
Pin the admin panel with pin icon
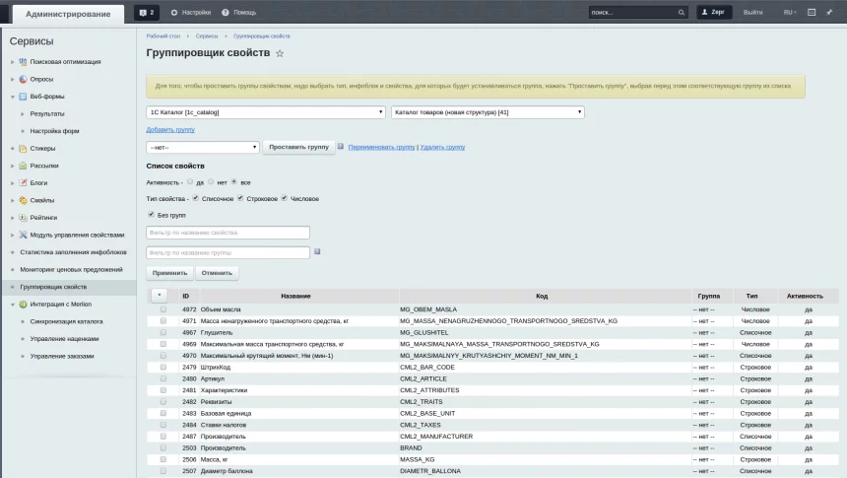pos(829,13)
